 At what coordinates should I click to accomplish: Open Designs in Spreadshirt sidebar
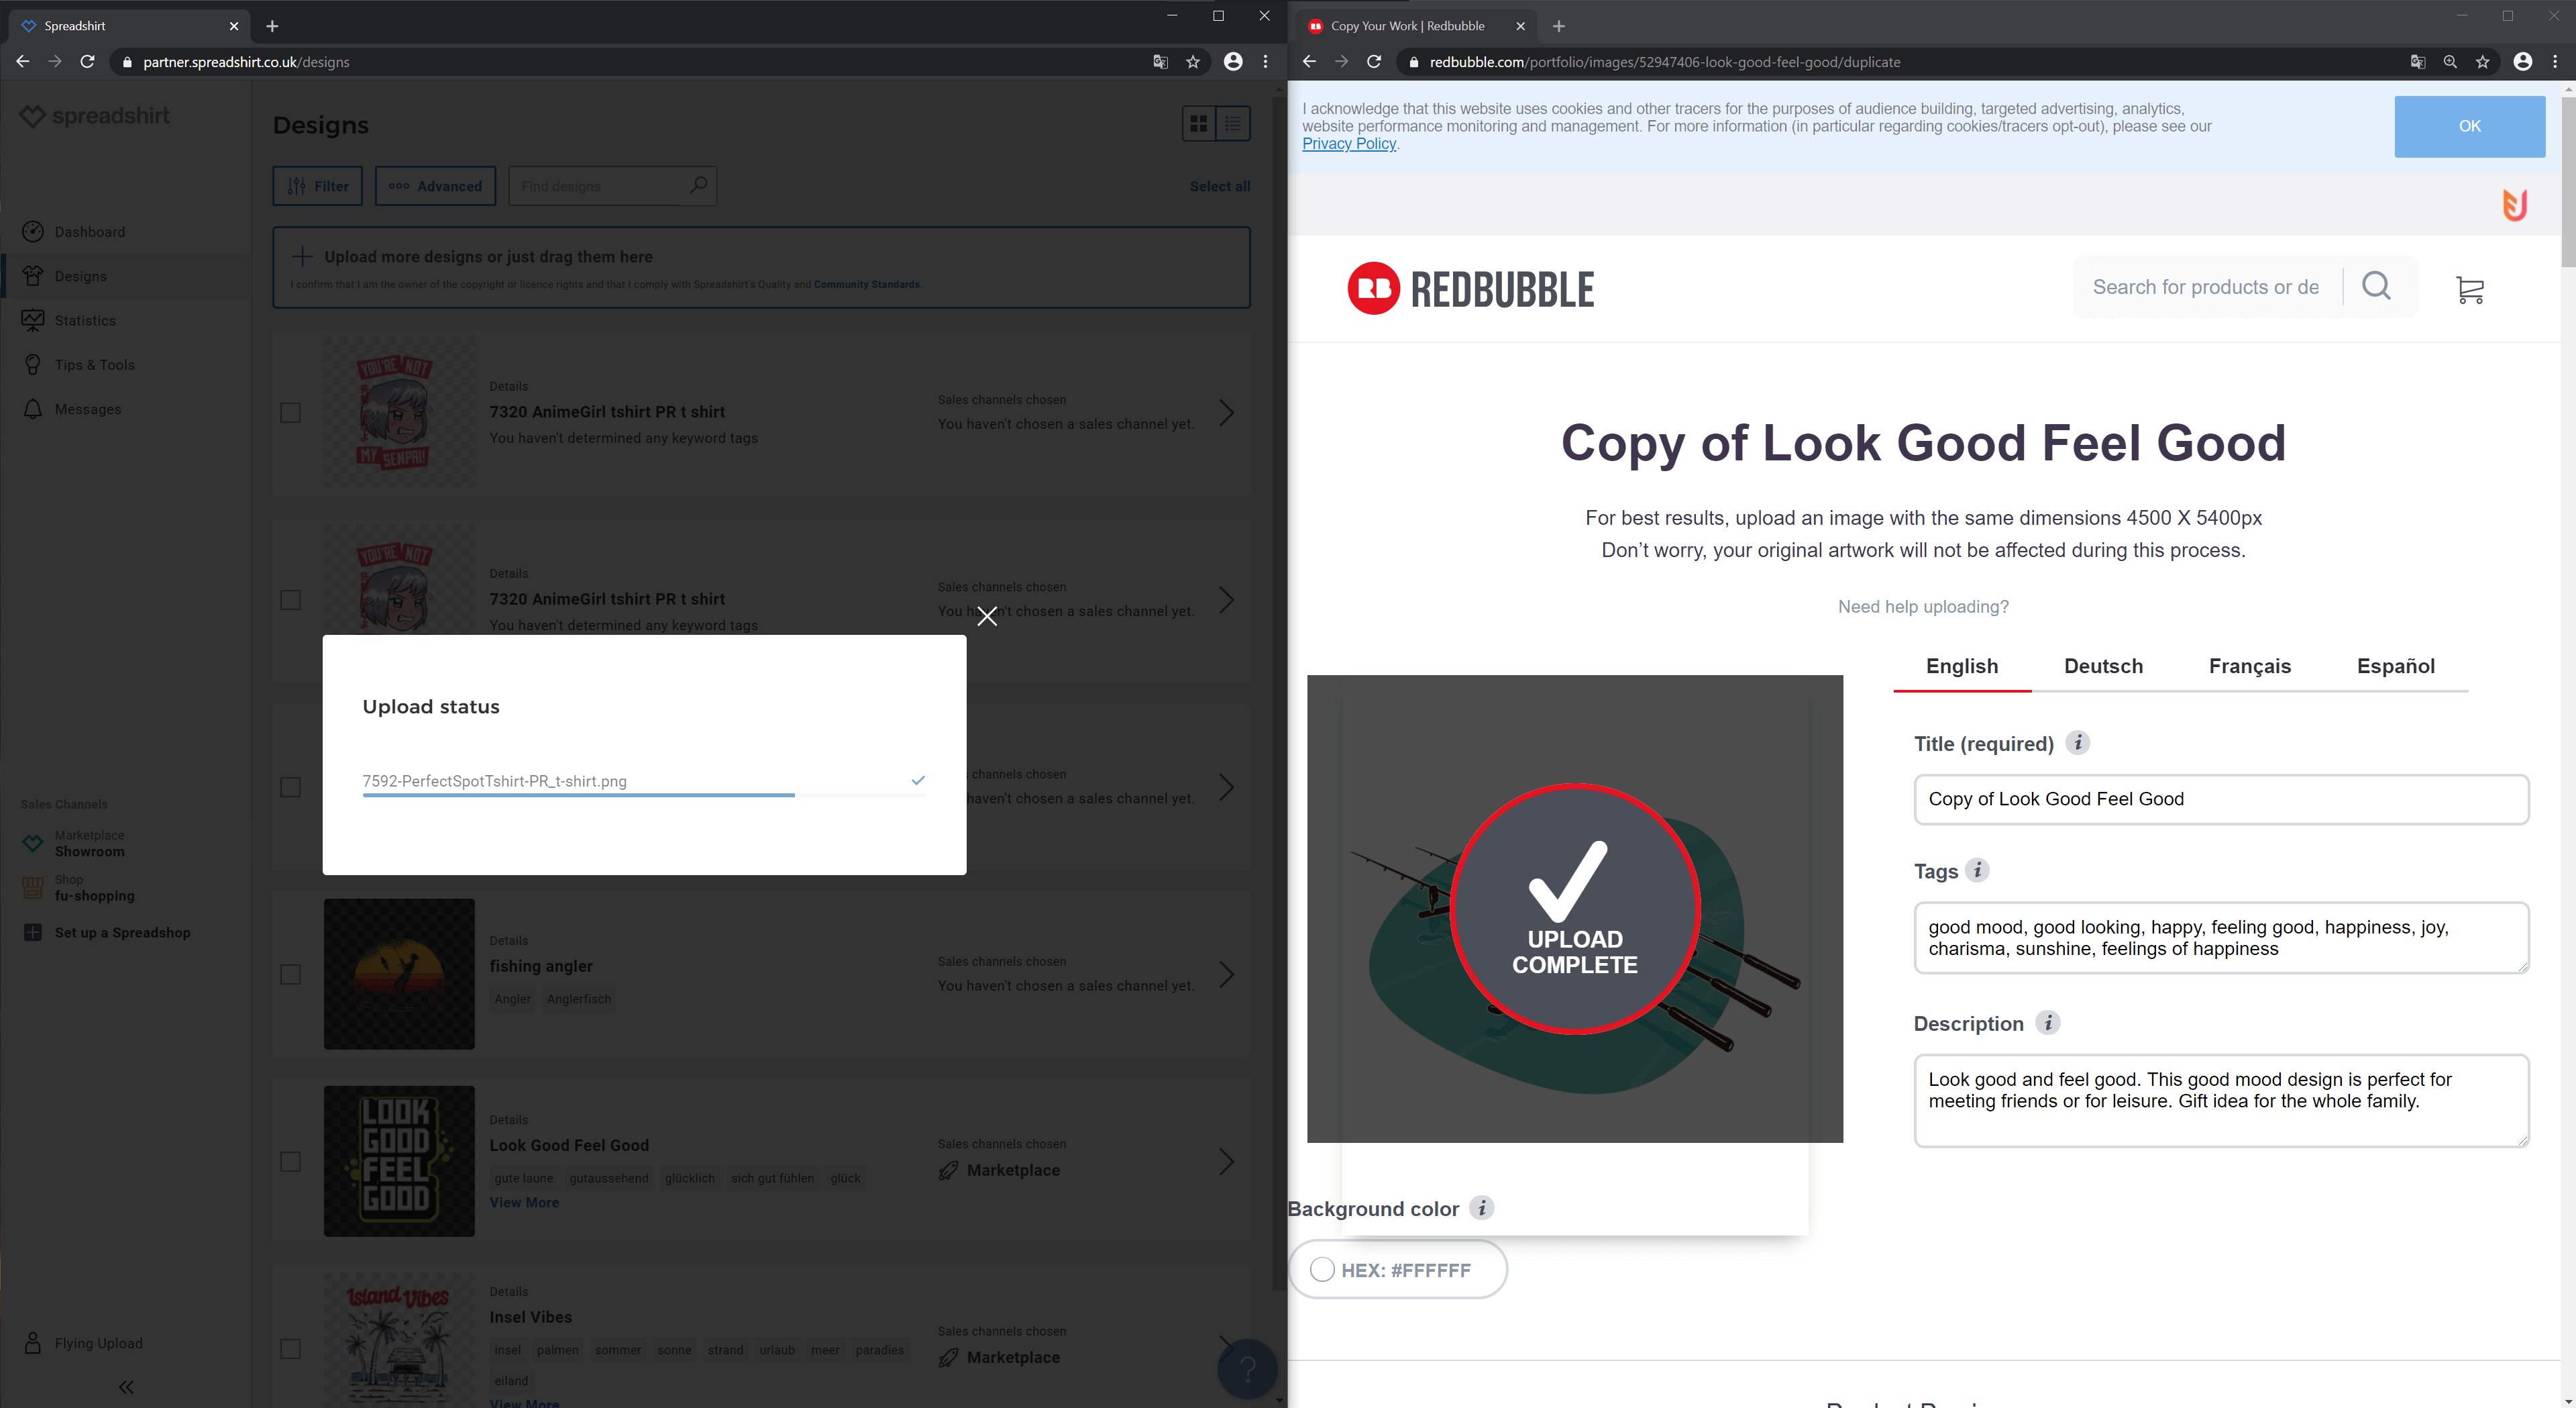coord(80,276)
